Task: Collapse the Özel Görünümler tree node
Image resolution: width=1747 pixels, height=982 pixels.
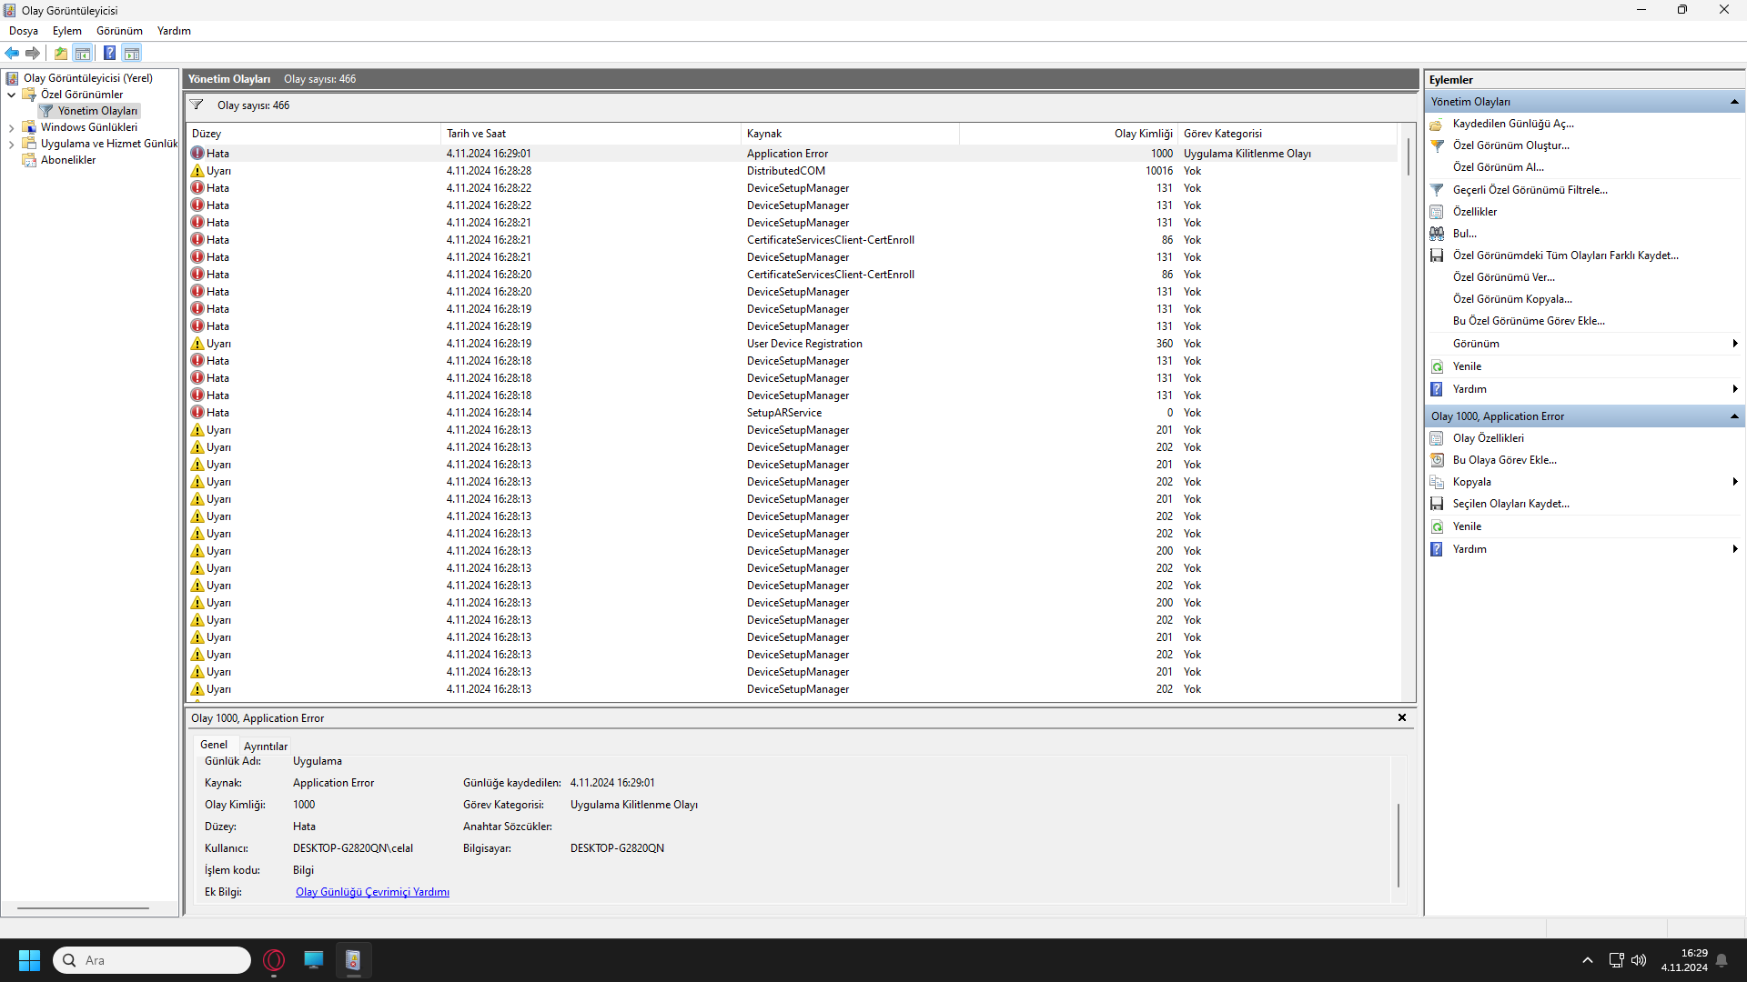Action: (11, 95)
